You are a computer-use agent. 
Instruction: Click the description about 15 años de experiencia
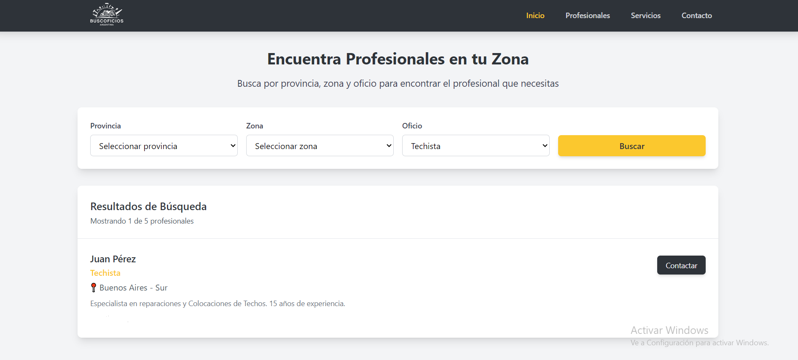tap(218, 304)
